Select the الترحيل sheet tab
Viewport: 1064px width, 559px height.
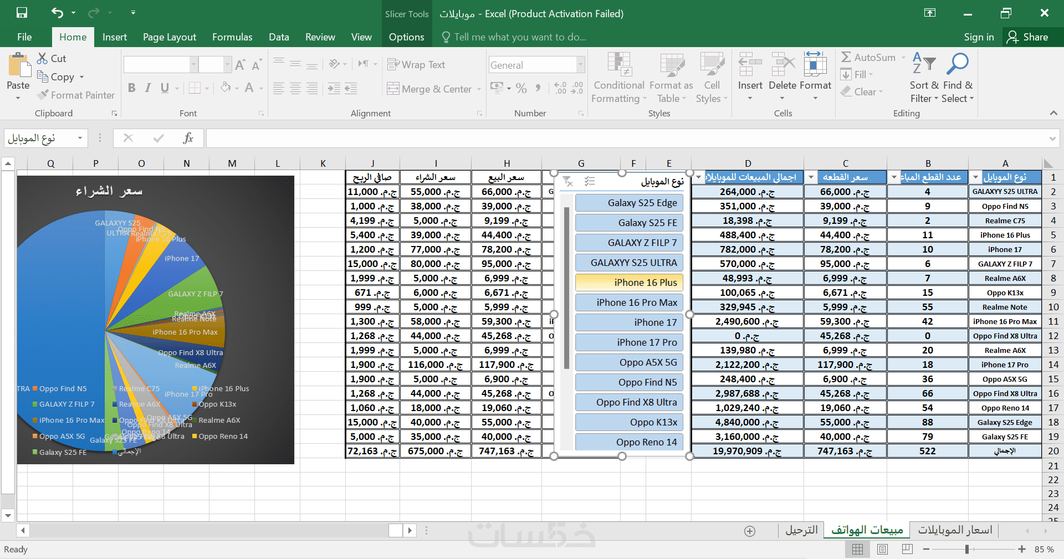[x=801, y=530]
